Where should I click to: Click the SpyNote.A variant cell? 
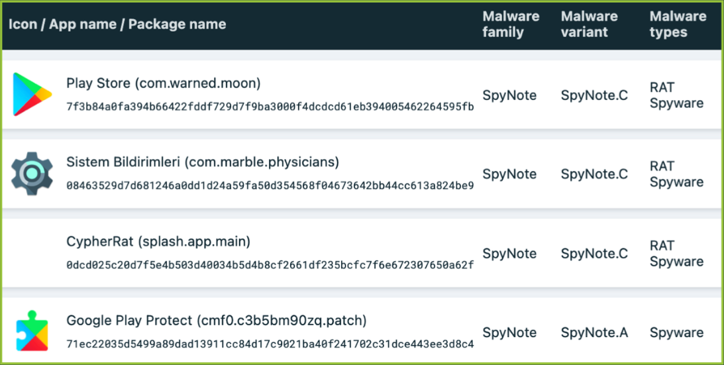[594, 333]
